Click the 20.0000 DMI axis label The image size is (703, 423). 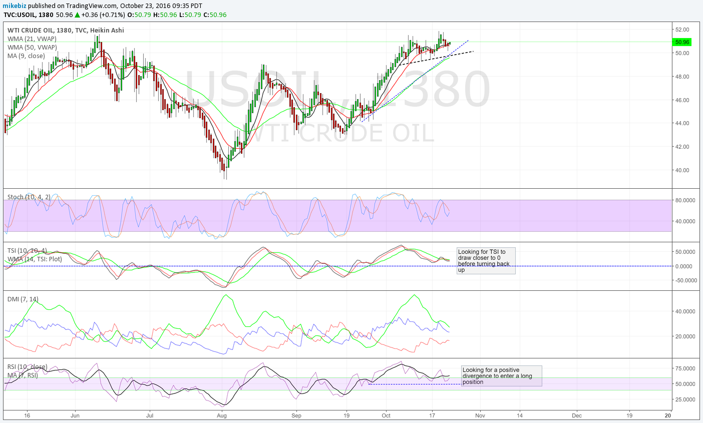(x=685, y=336)
